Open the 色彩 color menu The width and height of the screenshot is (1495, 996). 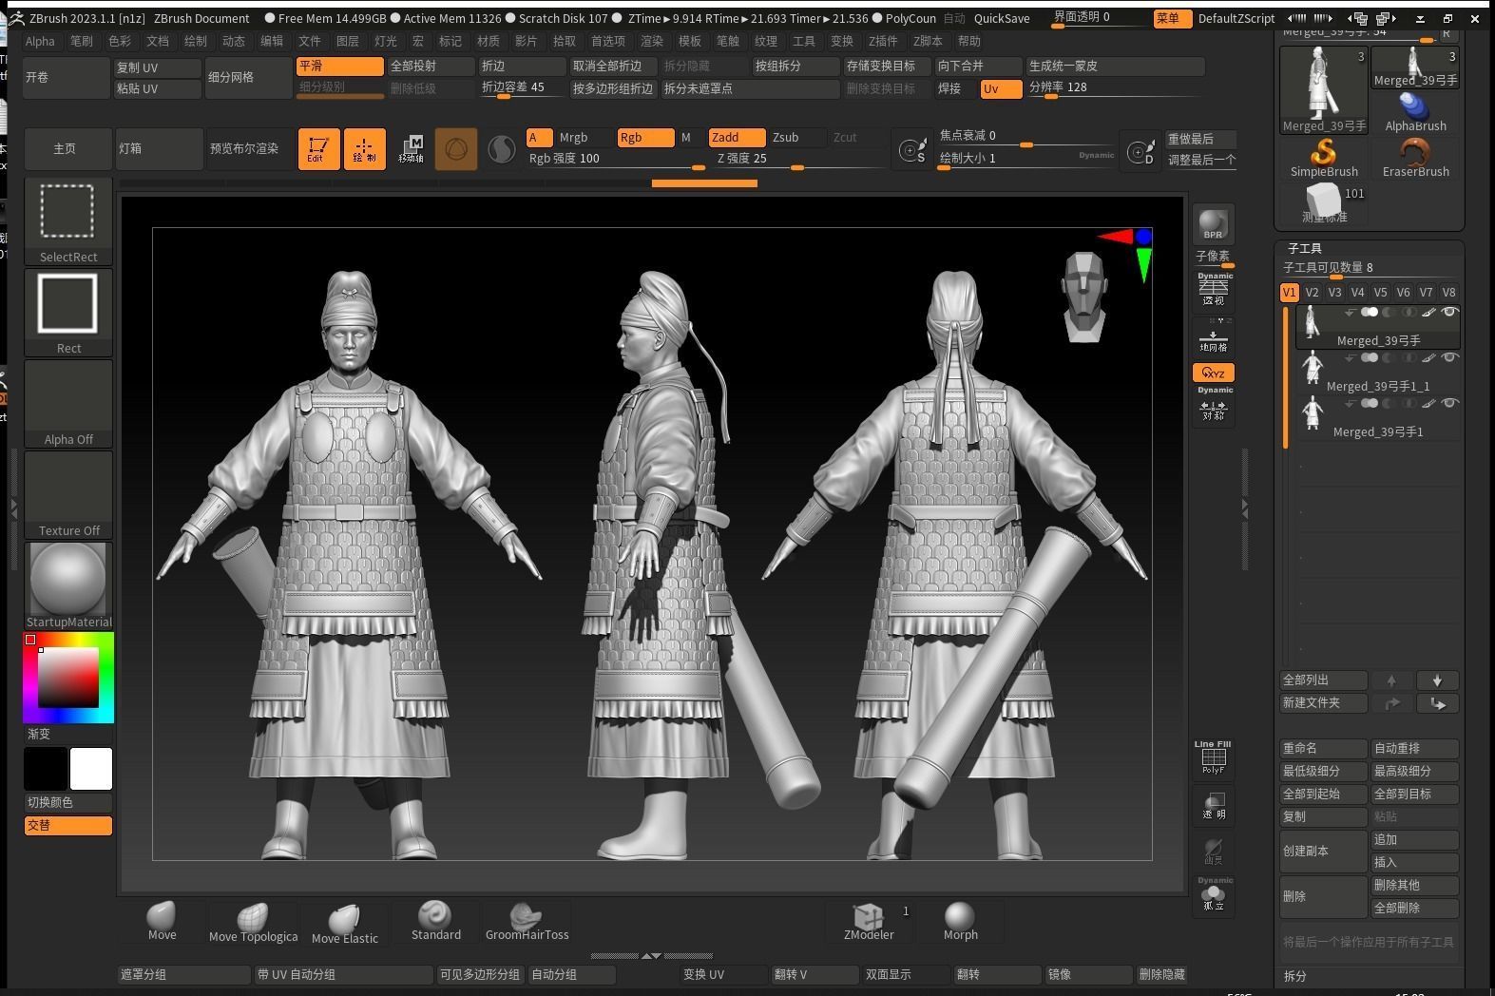point(120,42)
